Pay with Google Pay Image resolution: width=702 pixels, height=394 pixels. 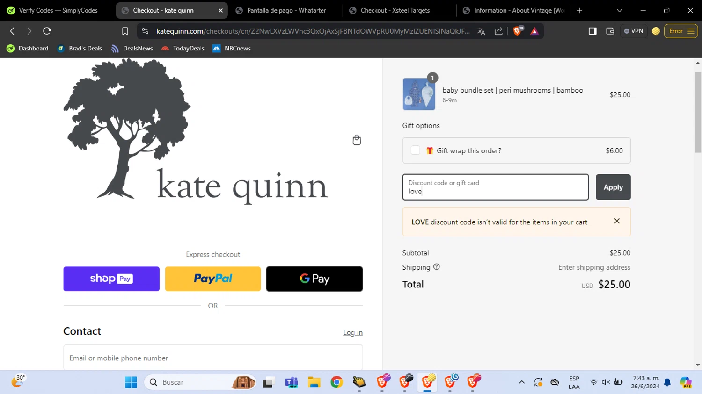tap(314, 279)
